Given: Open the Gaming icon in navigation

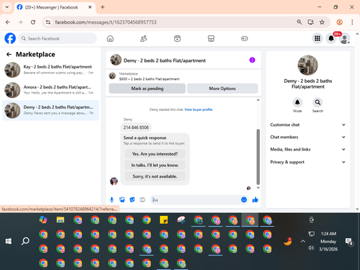Looking at the screenshot, I should pos(244,38).
